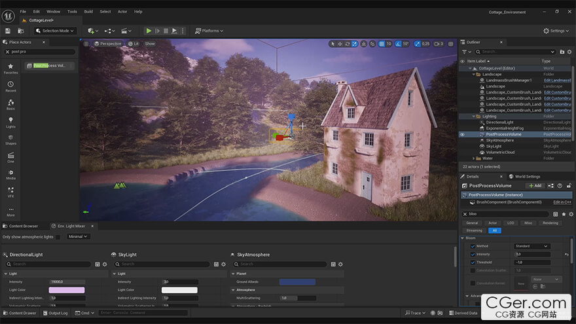Open the Bloom Method Standard dropdown
This screenshot has width=576, height=324.
531,246
